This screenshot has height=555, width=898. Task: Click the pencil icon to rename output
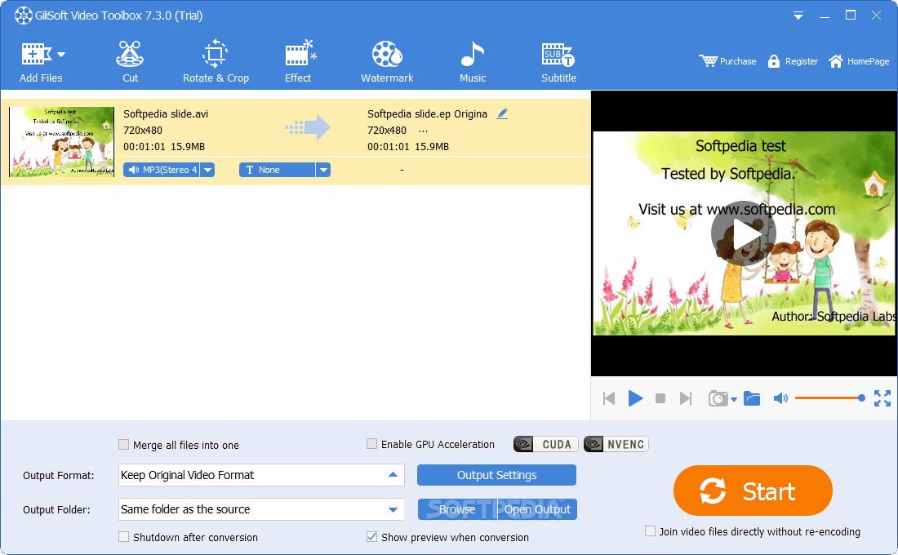coord(502,114)
